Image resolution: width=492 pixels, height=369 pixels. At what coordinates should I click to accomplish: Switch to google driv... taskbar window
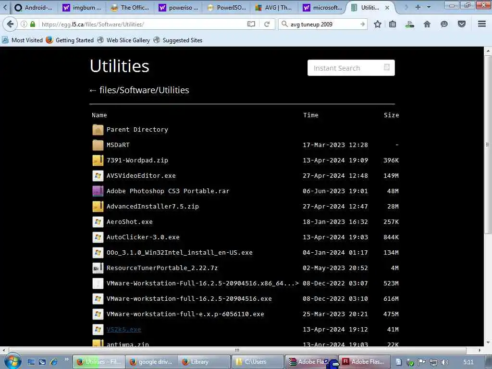tap(151, 362)
